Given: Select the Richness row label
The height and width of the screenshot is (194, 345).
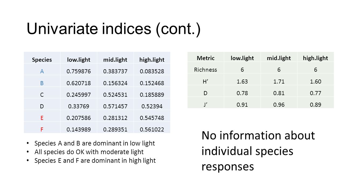Looking at the screenshot, I should (x=206, y=70).
